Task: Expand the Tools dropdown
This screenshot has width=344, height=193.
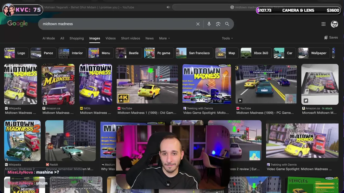Action: (x=227, y=38)
